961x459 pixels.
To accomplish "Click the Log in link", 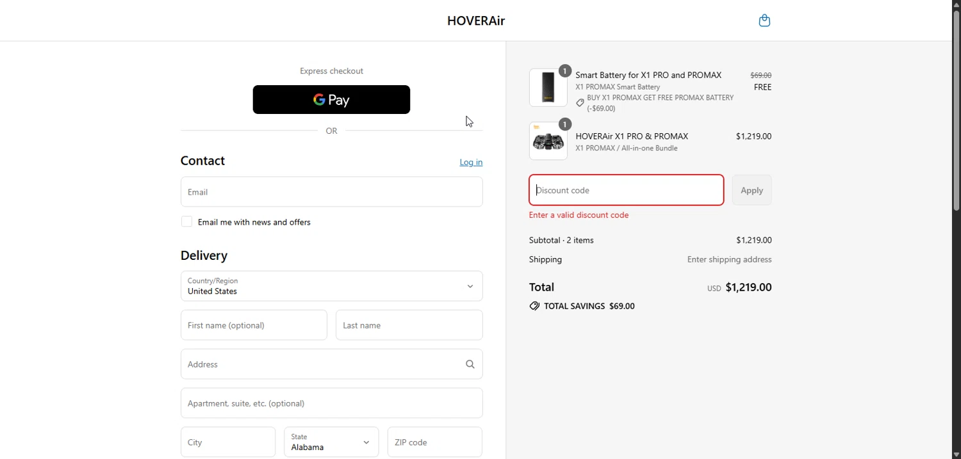I will (x=471, y=162).
